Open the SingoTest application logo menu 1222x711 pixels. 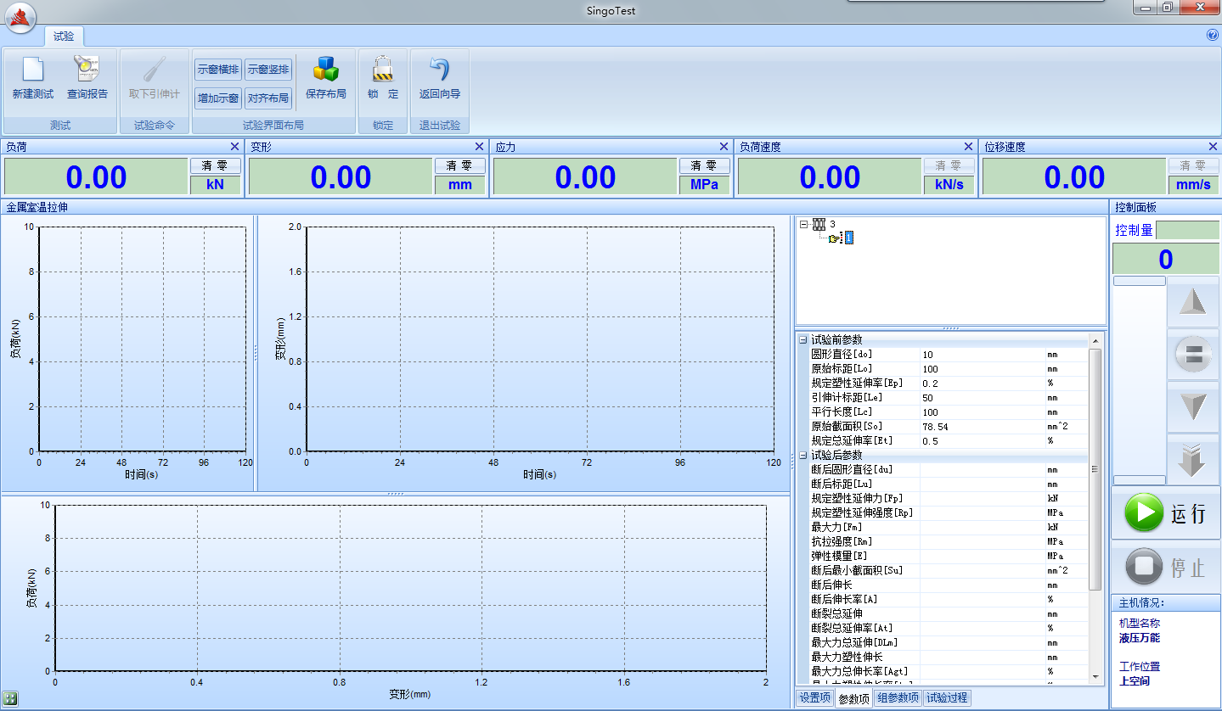(x=20, y=18)
